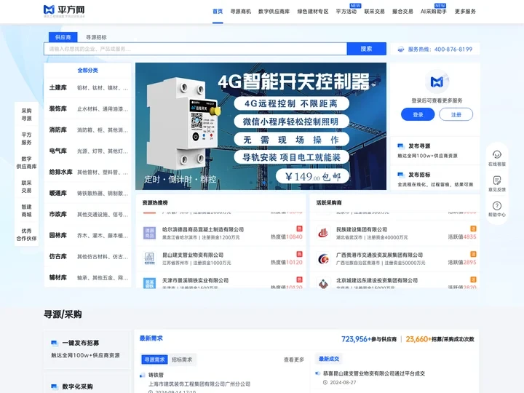Select the 寻源招标 search tab
The height and width of the screenshot is (393, 524).
pyautogui.click(x=96, y=37)
